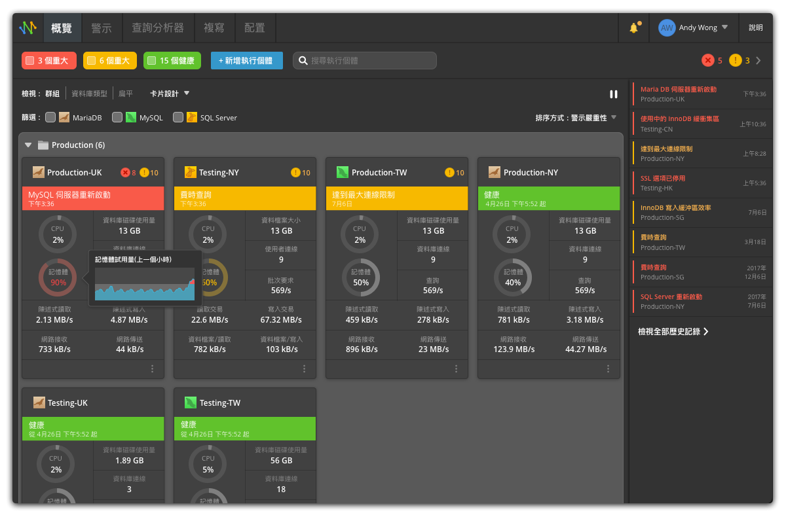The width and height of the screenshot is (786, 517).
Task: Click red error badge on Production-UK card
Action: point(125,173)
